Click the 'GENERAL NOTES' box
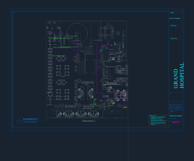 click(x=158, y=120)
